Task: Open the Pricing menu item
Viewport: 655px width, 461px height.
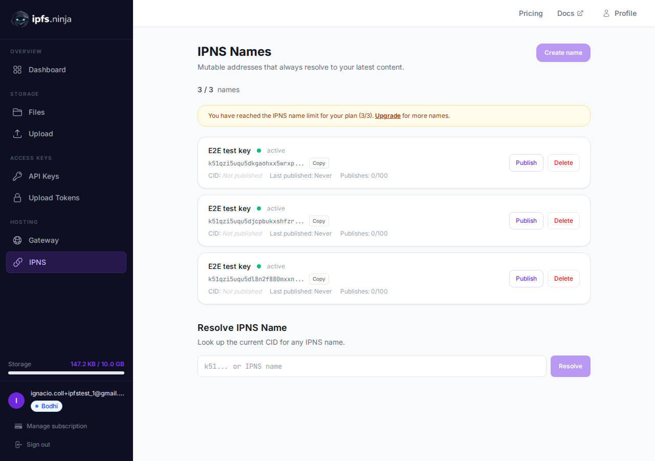Action: click(531, 13)
